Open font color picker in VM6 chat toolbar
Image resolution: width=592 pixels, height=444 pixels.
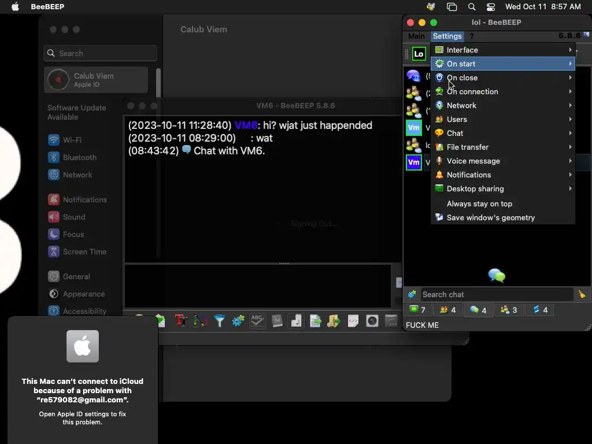pos(201,321)
